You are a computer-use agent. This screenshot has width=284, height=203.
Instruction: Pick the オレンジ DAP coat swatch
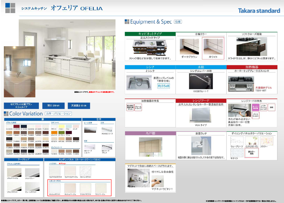tap(54, 132)
